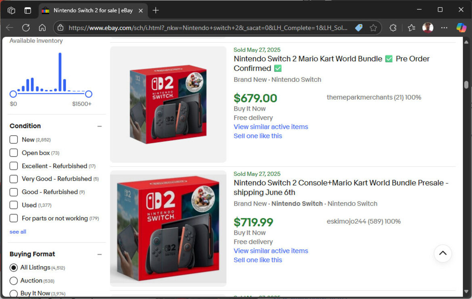This screenshot has width=472, height=299.
Task: Refresh the eBay page
Action: [26, 28]
